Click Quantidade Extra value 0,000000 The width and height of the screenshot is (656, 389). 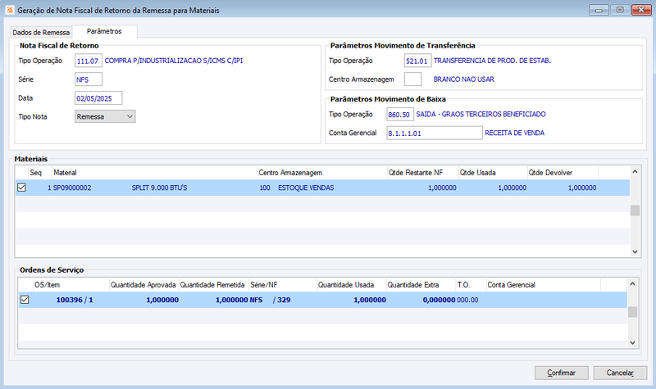coord(439,300)
